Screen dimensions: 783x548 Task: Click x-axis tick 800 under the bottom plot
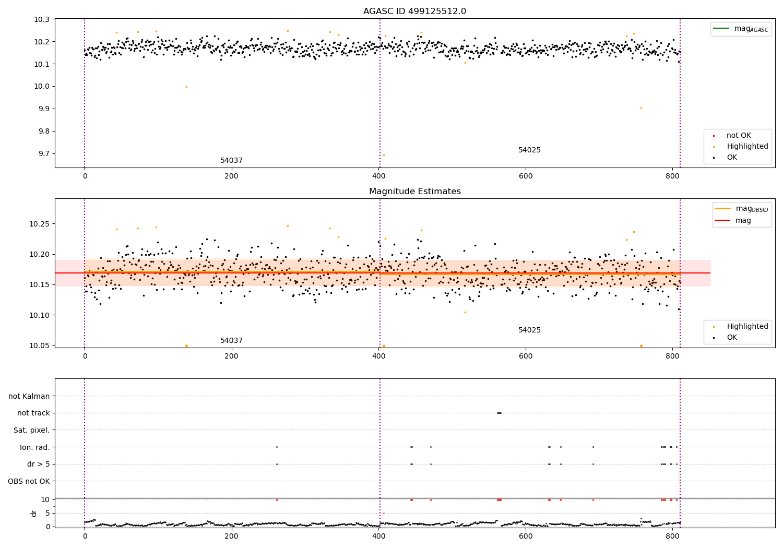tap(673, 536)
